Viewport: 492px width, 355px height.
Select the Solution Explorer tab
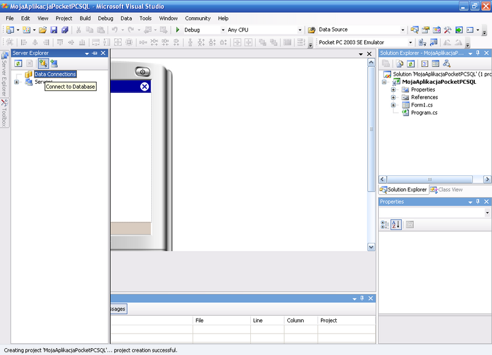point(403,189)
